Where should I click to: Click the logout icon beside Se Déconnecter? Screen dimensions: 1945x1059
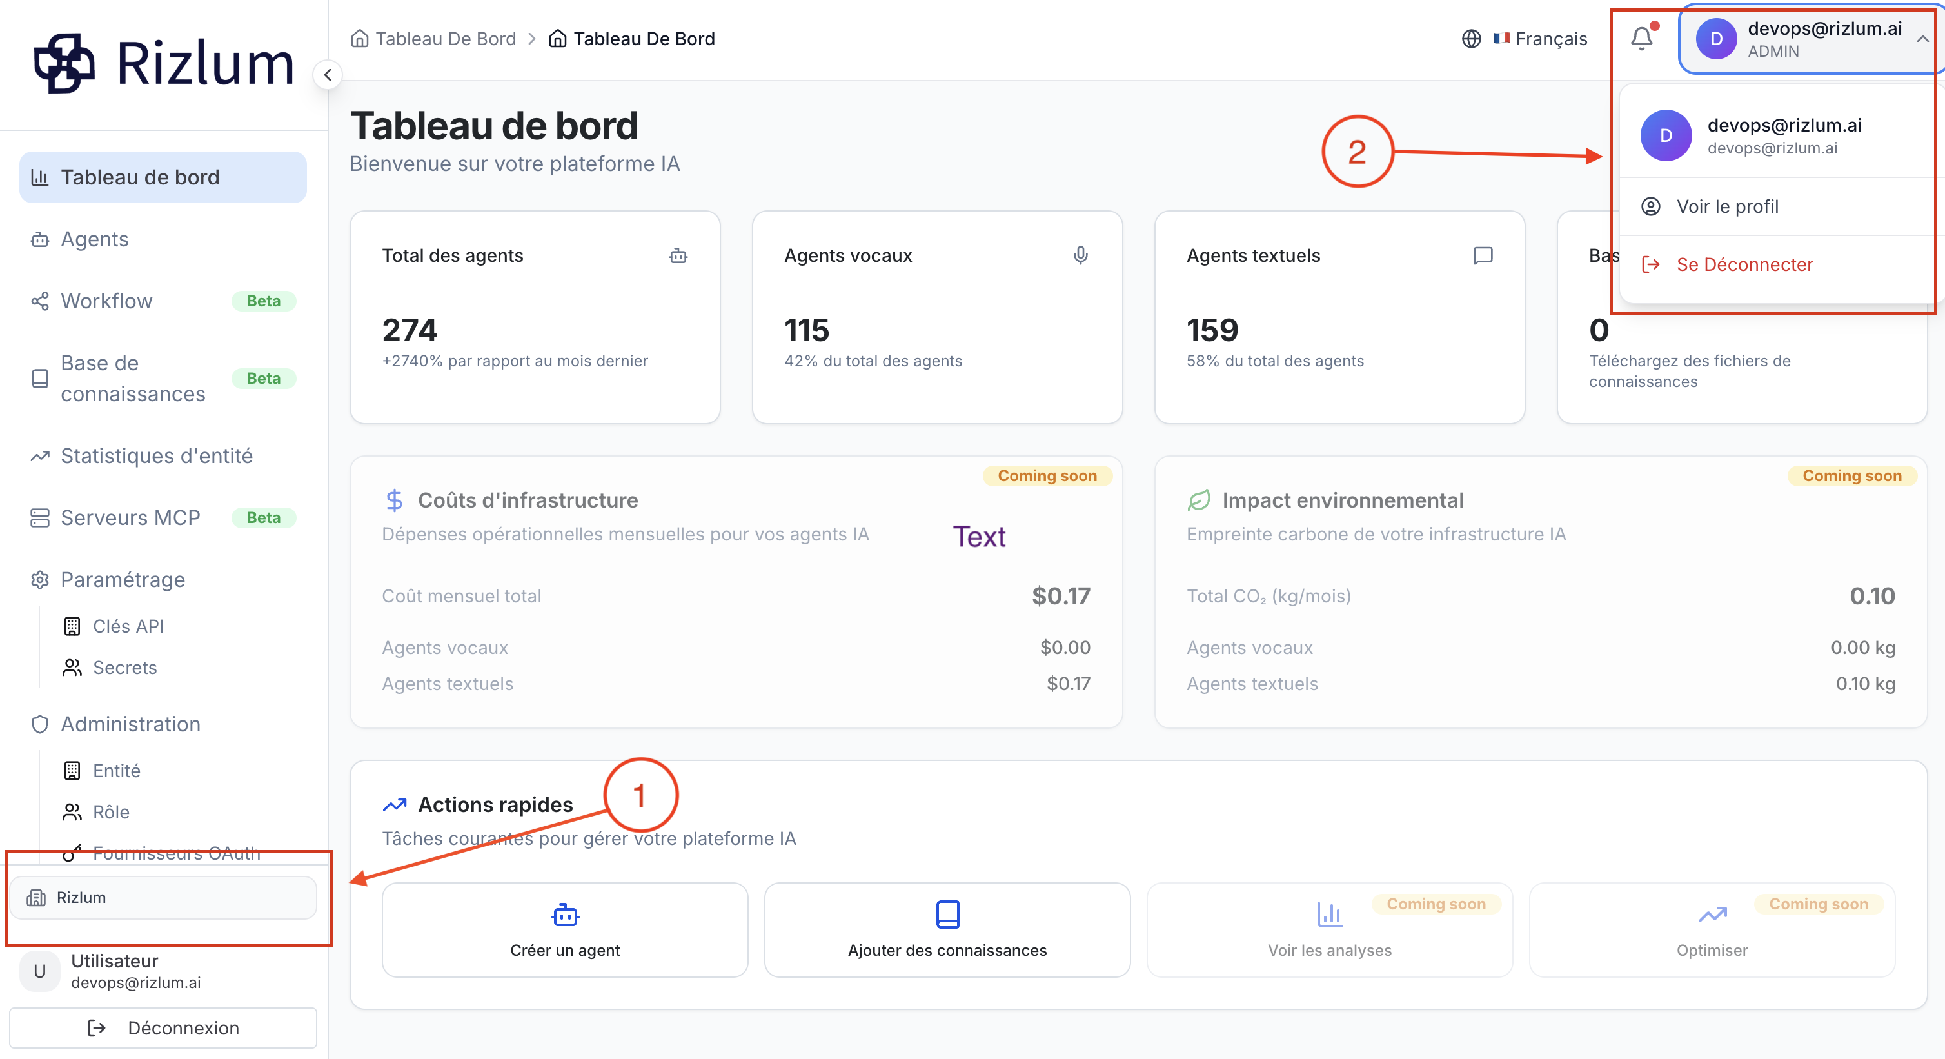click(1652, 264)
